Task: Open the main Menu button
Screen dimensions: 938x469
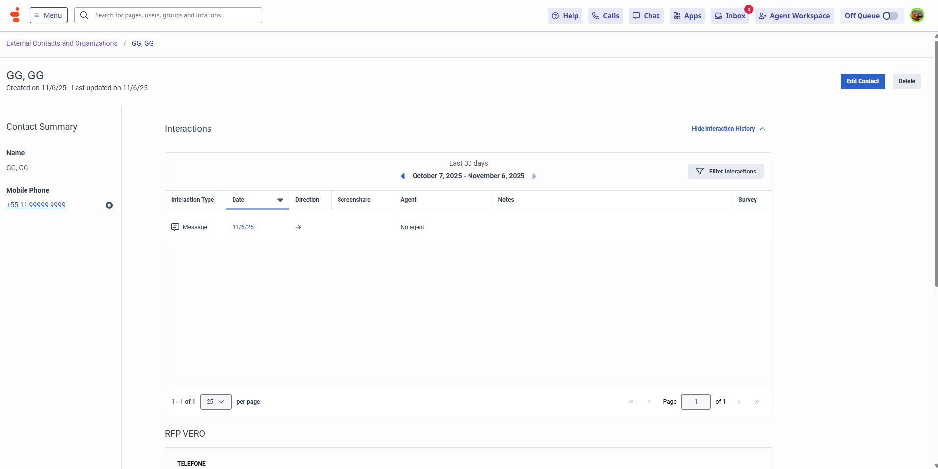Action: click(x=49, y=15)
